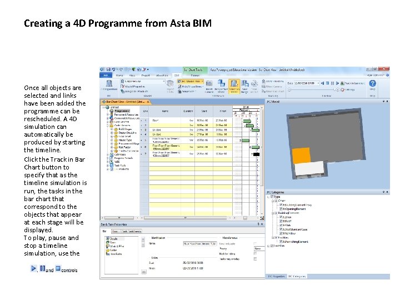Viewport: 400px width, 300px height.
Task: Open the IFC Model View dropdown
Action: [202, 81]
